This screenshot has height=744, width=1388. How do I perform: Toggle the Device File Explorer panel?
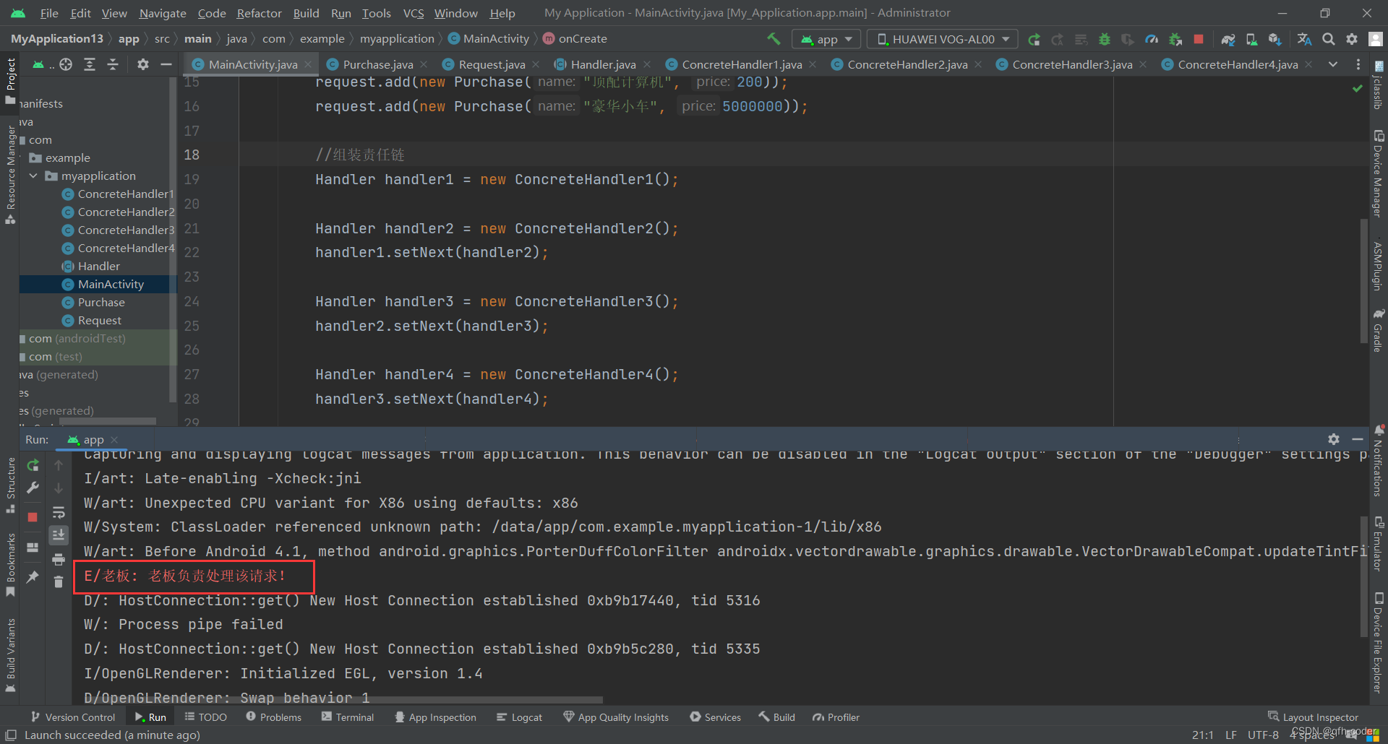click(x=1379, y=642)
